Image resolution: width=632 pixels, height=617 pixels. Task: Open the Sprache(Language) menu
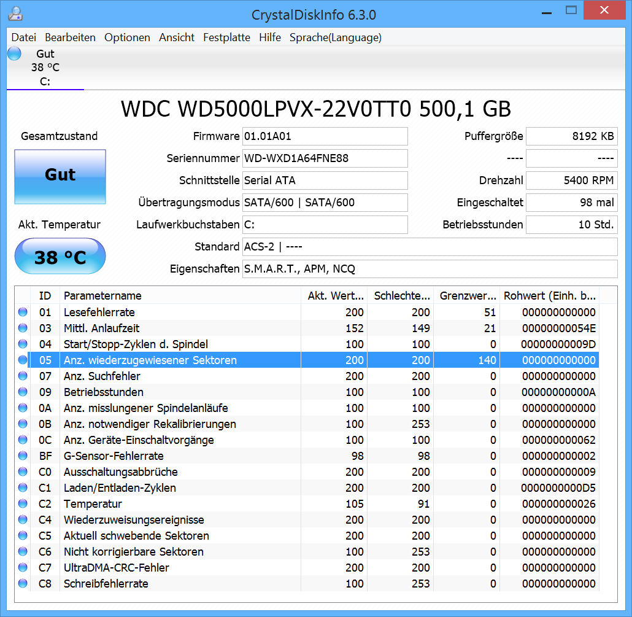(336, 37)
